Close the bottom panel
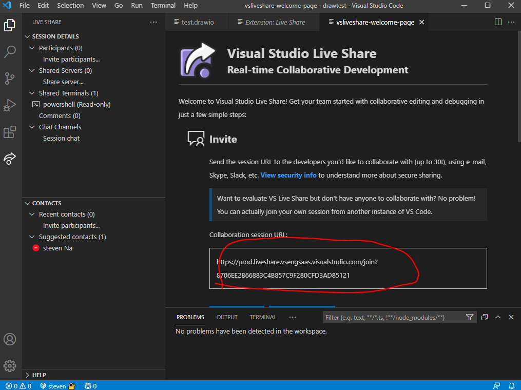521x390 pixels. (x=511, y=317)
